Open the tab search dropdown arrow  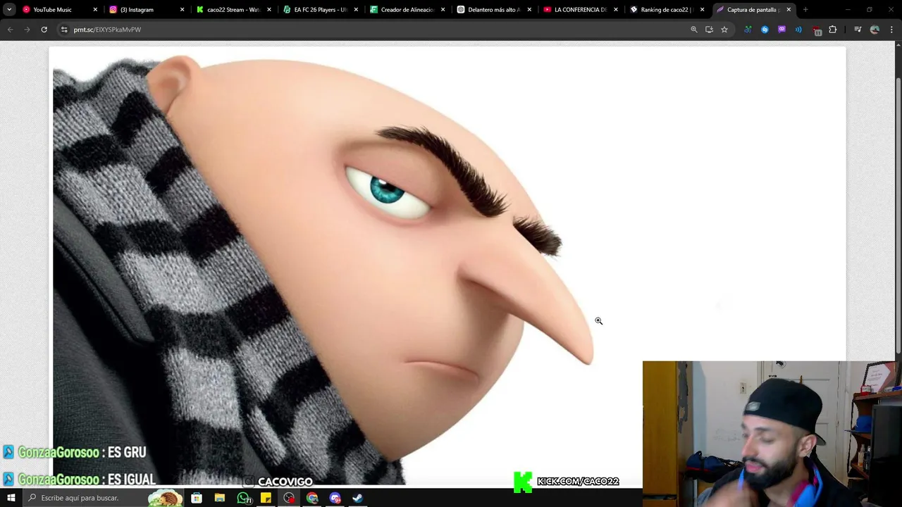pyautogui.click(x=9, y=10)
